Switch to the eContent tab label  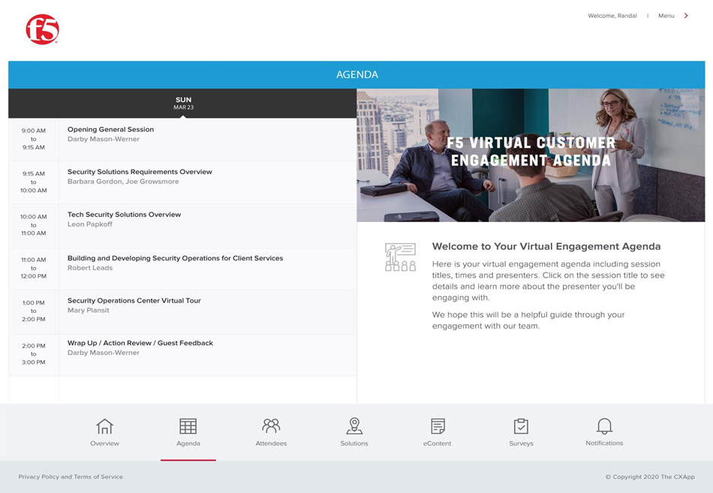(x=437, y=443)
